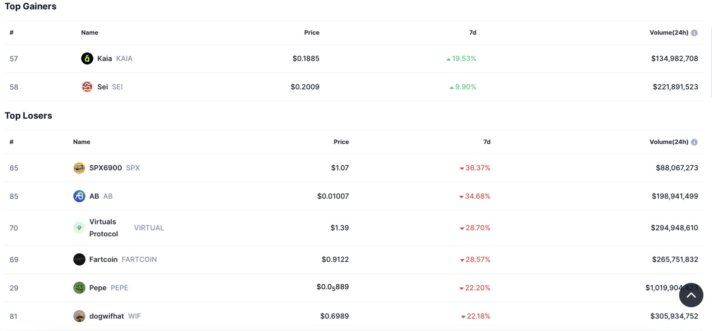Click the Virtuals Protocol logo icon
Viewport: 712px width, 331px height.
point(79,228)
